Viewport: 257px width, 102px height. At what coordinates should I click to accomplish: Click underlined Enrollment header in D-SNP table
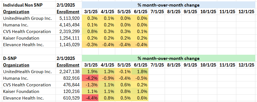(68, 65)
